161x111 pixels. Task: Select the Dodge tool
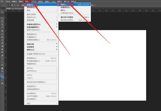click(x=2, y=52)
